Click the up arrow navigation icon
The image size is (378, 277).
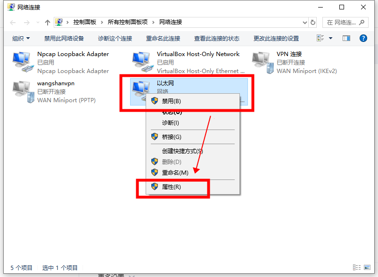48,23
